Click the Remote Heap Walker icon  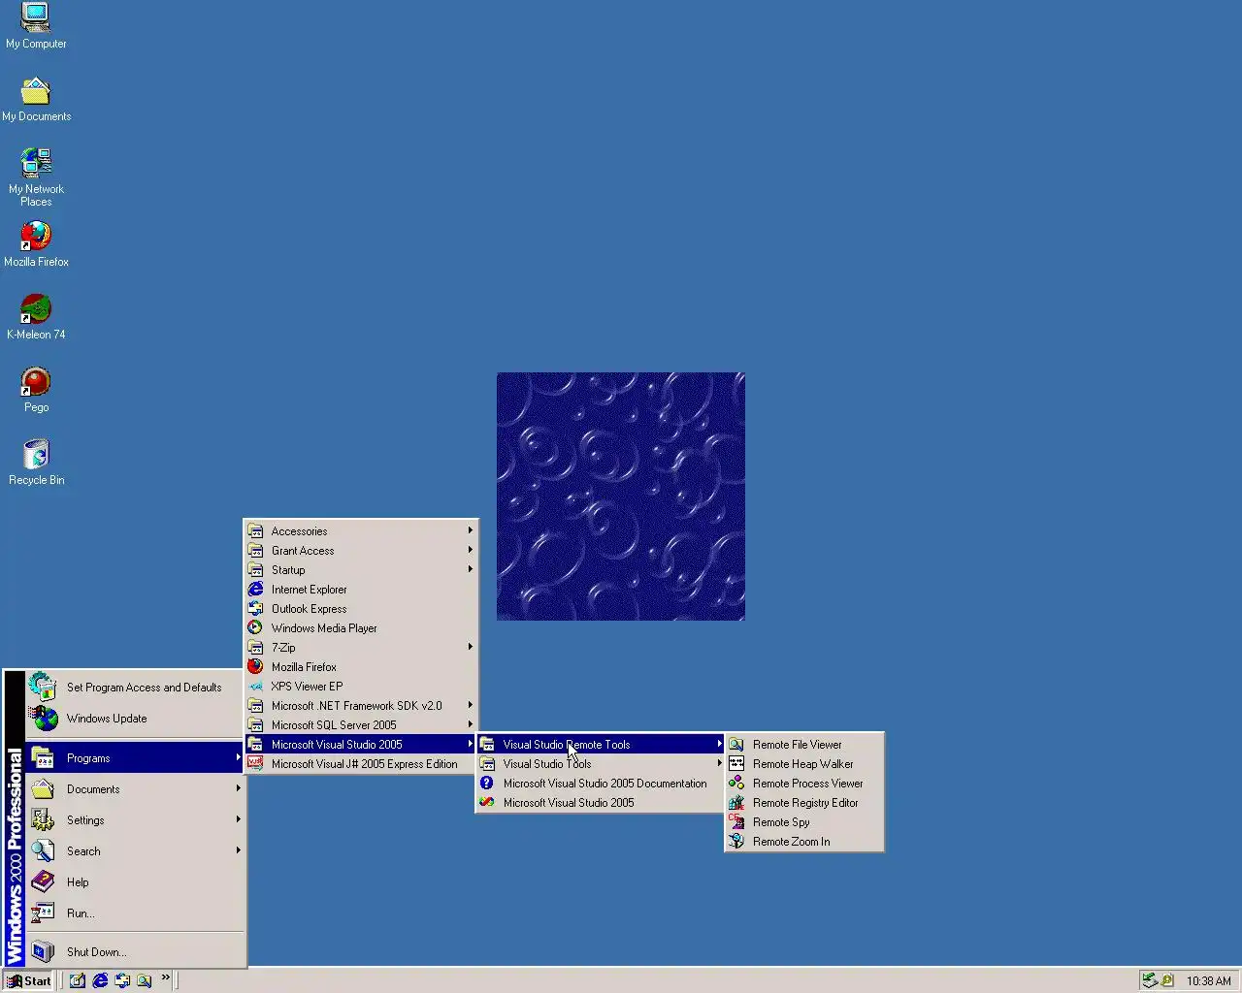(x=736, y=764)
